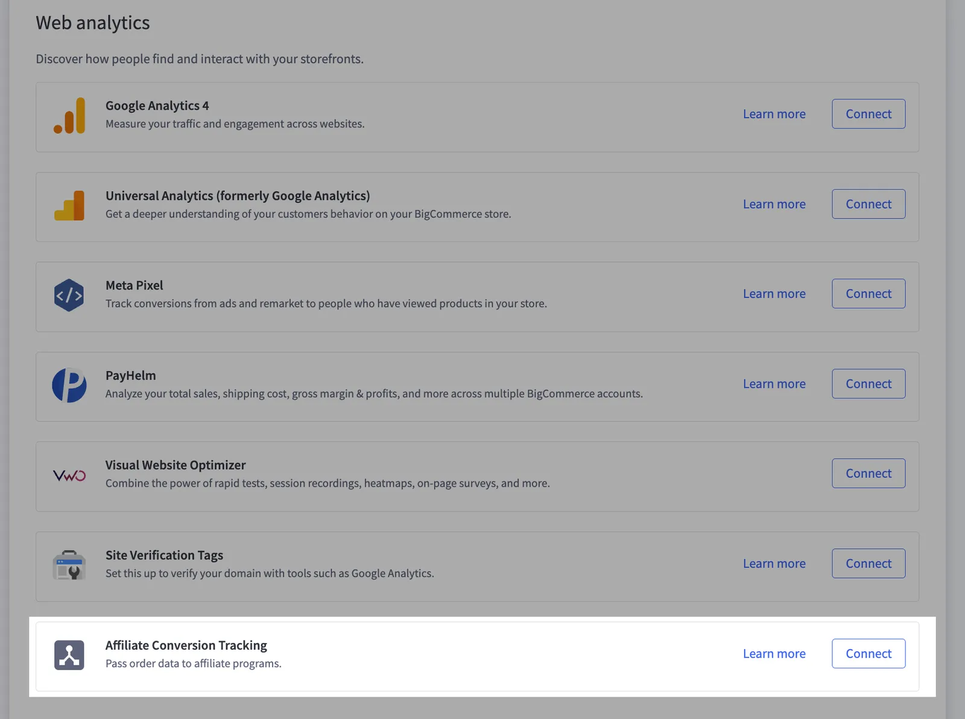Image resolution: width=965 pixels, height=719 pixels.
Task: Select the Google Analytics 4 title
Action: pyautogui.click(x=157, y=106)
